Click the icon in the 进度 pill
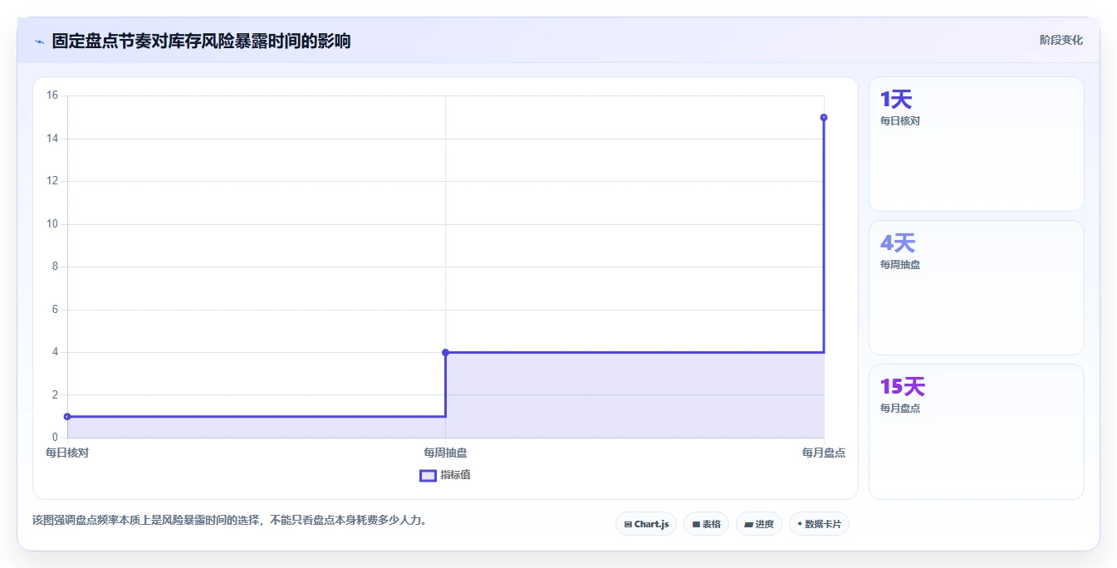Viewport: 1117px width, 568px height. tap(748, 524)
